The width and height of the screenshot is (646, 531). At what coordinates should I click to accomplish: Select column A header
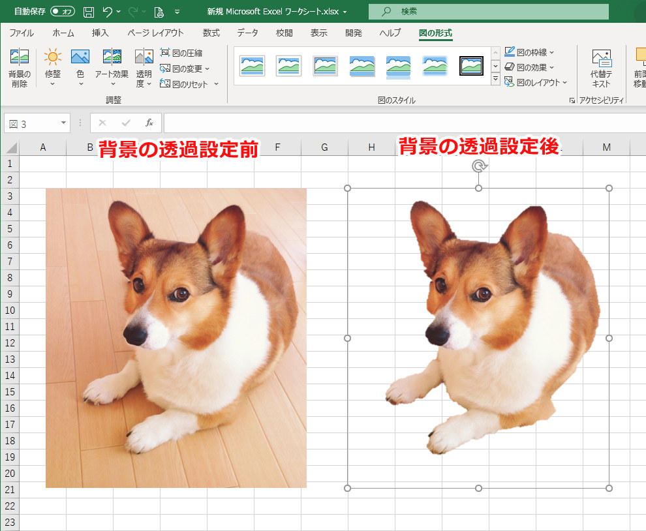(43, 147)
